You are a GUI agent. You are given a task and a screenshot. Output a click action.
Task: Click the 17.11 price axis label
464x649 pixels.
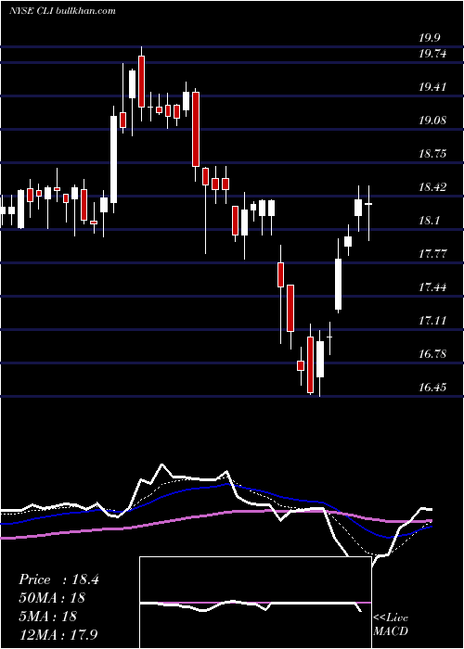click(x=432, y=321)
